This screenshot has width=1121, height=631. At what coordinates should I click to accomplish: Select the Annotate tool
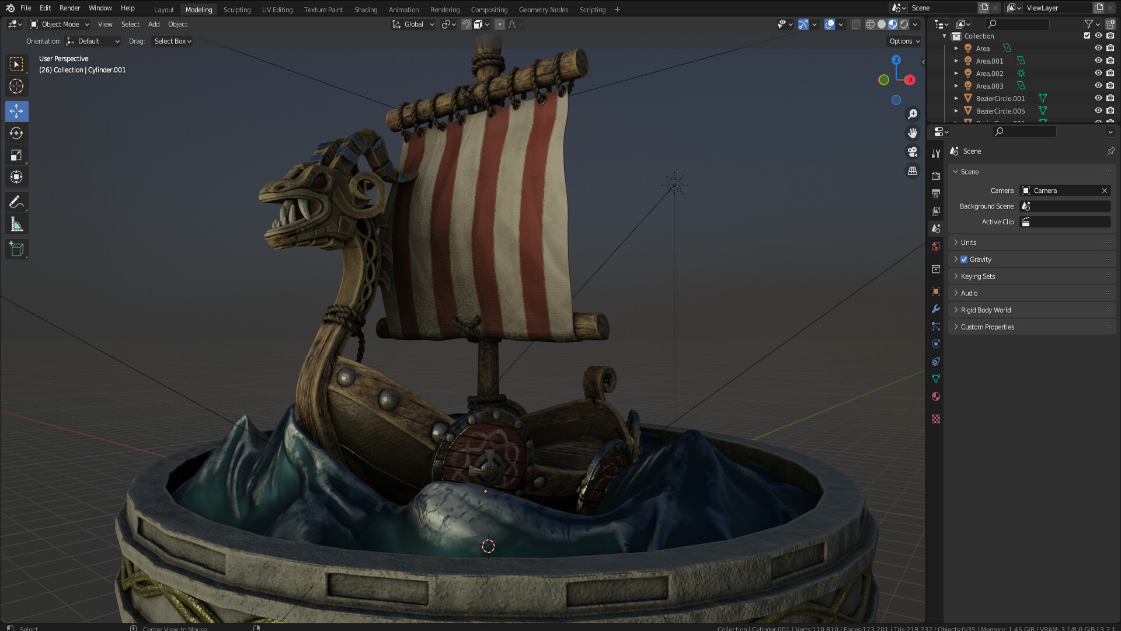click(16, 202)
